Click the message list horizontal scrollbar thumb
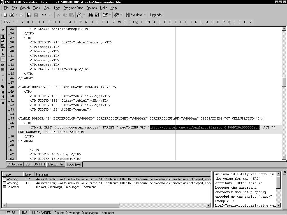287x215 pixels. 63,205
